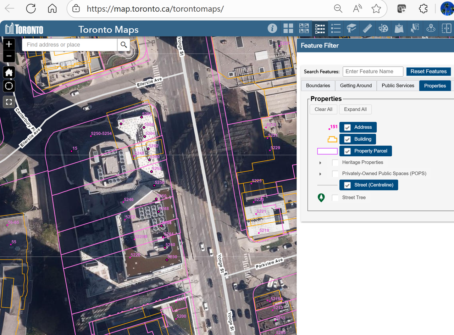The width and height of the screenshot is (454, 335).
Task: Switch to the Boundaries tab
Action: [318, 85]
